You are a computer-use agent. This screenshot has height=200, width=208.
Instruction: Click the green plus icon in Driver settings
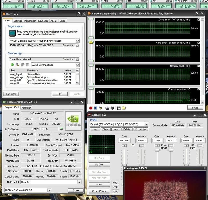[12, 65]
